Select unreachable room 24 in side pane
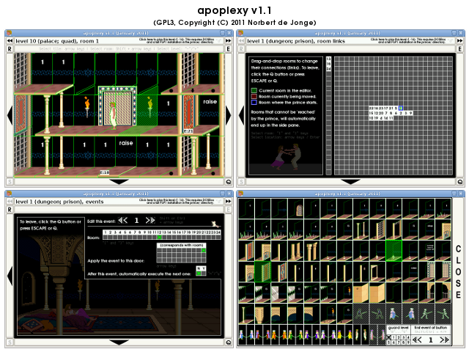The width and height of the screenshot is (469, 352). tap(328, 69)
